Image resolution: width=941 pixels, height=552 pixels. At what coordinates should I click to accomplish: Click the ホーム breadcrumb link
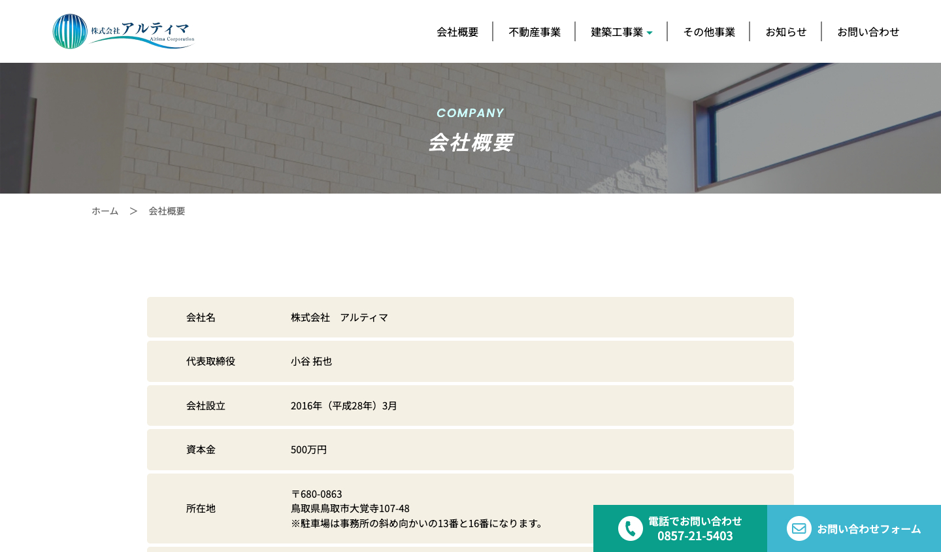tap(105, 211)
